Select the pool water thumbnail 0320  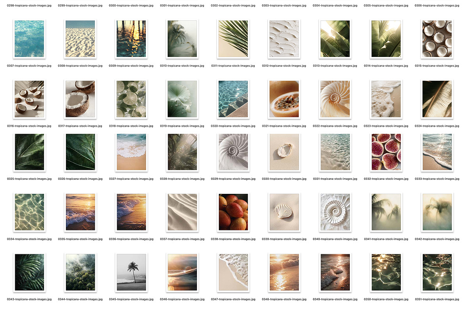pos(233,99)
